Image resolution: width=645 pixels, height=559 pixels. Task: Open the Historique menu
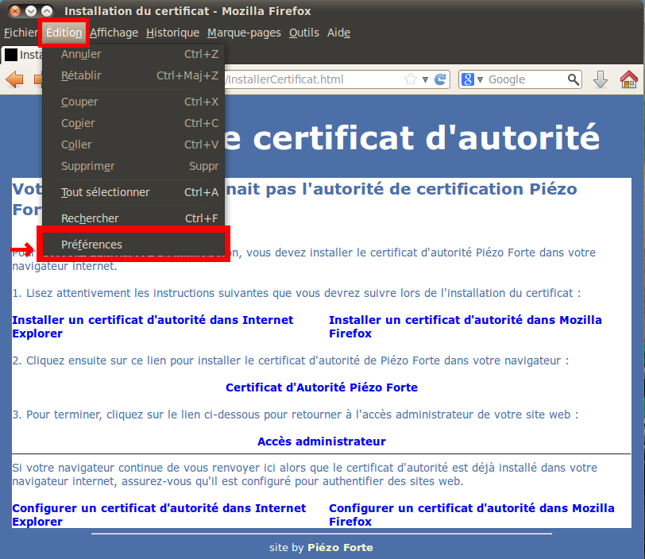(x=173, y=33)
